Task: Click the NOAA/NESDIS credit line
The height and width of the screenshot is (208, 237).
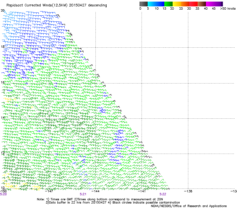Action: tap(189, 206)
